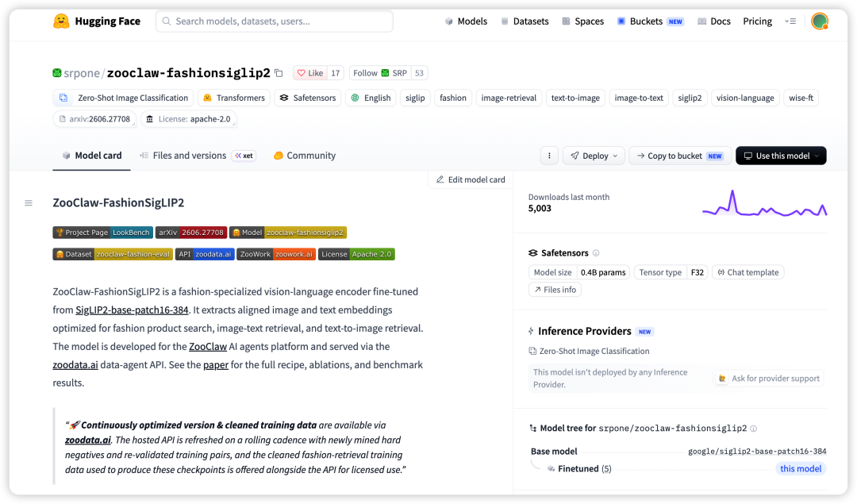Open the ZooClaw link in description

tap(208, 347)
